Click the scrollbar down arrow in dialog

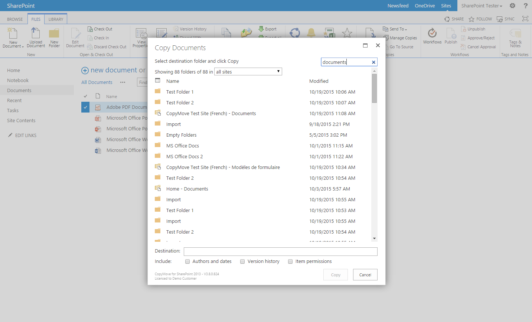pos(374,238)
